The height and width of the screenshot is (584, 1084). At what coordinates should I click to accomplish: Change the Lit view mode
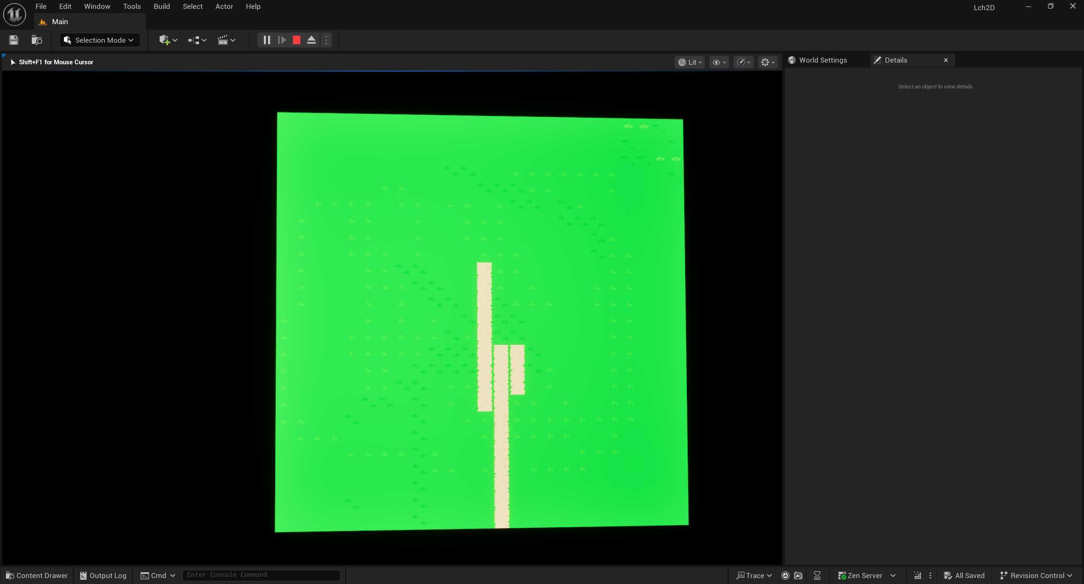coord(690,62)
